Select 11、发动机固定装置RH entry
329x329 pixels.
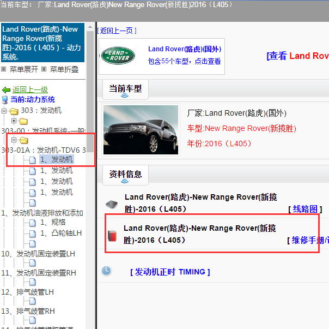click(x=39, y=273)
